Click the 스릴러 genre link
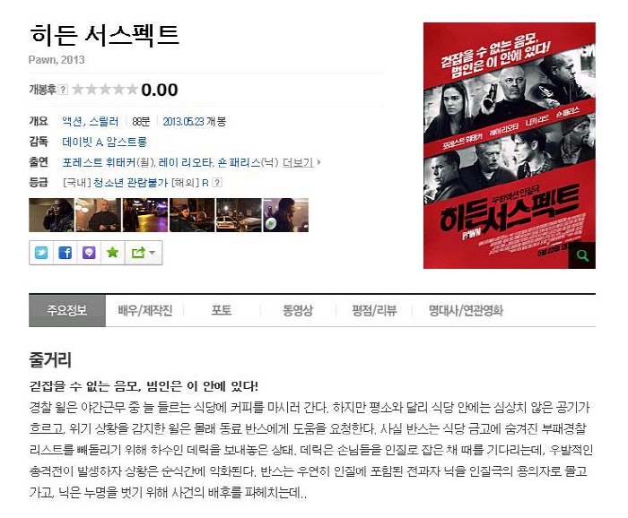Image resolution: width=628 pixels, height=518 pixels. tap(104, 121)
